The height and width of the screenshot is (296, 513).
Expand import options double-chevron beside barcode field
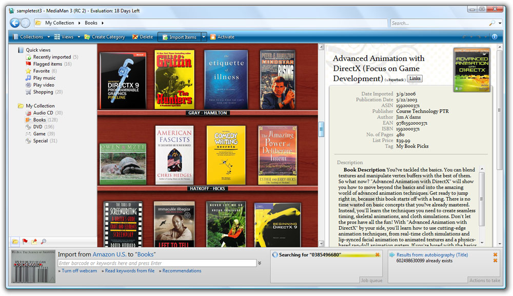tap(260, 263)
